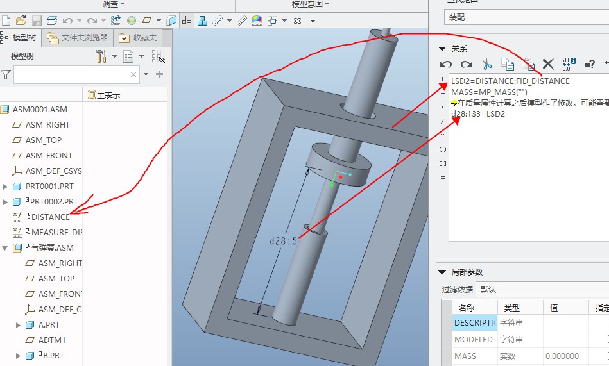The image size is (609, 366).
Task: Open the stacked blue cubes assembly icon
Action: (202, 20)
